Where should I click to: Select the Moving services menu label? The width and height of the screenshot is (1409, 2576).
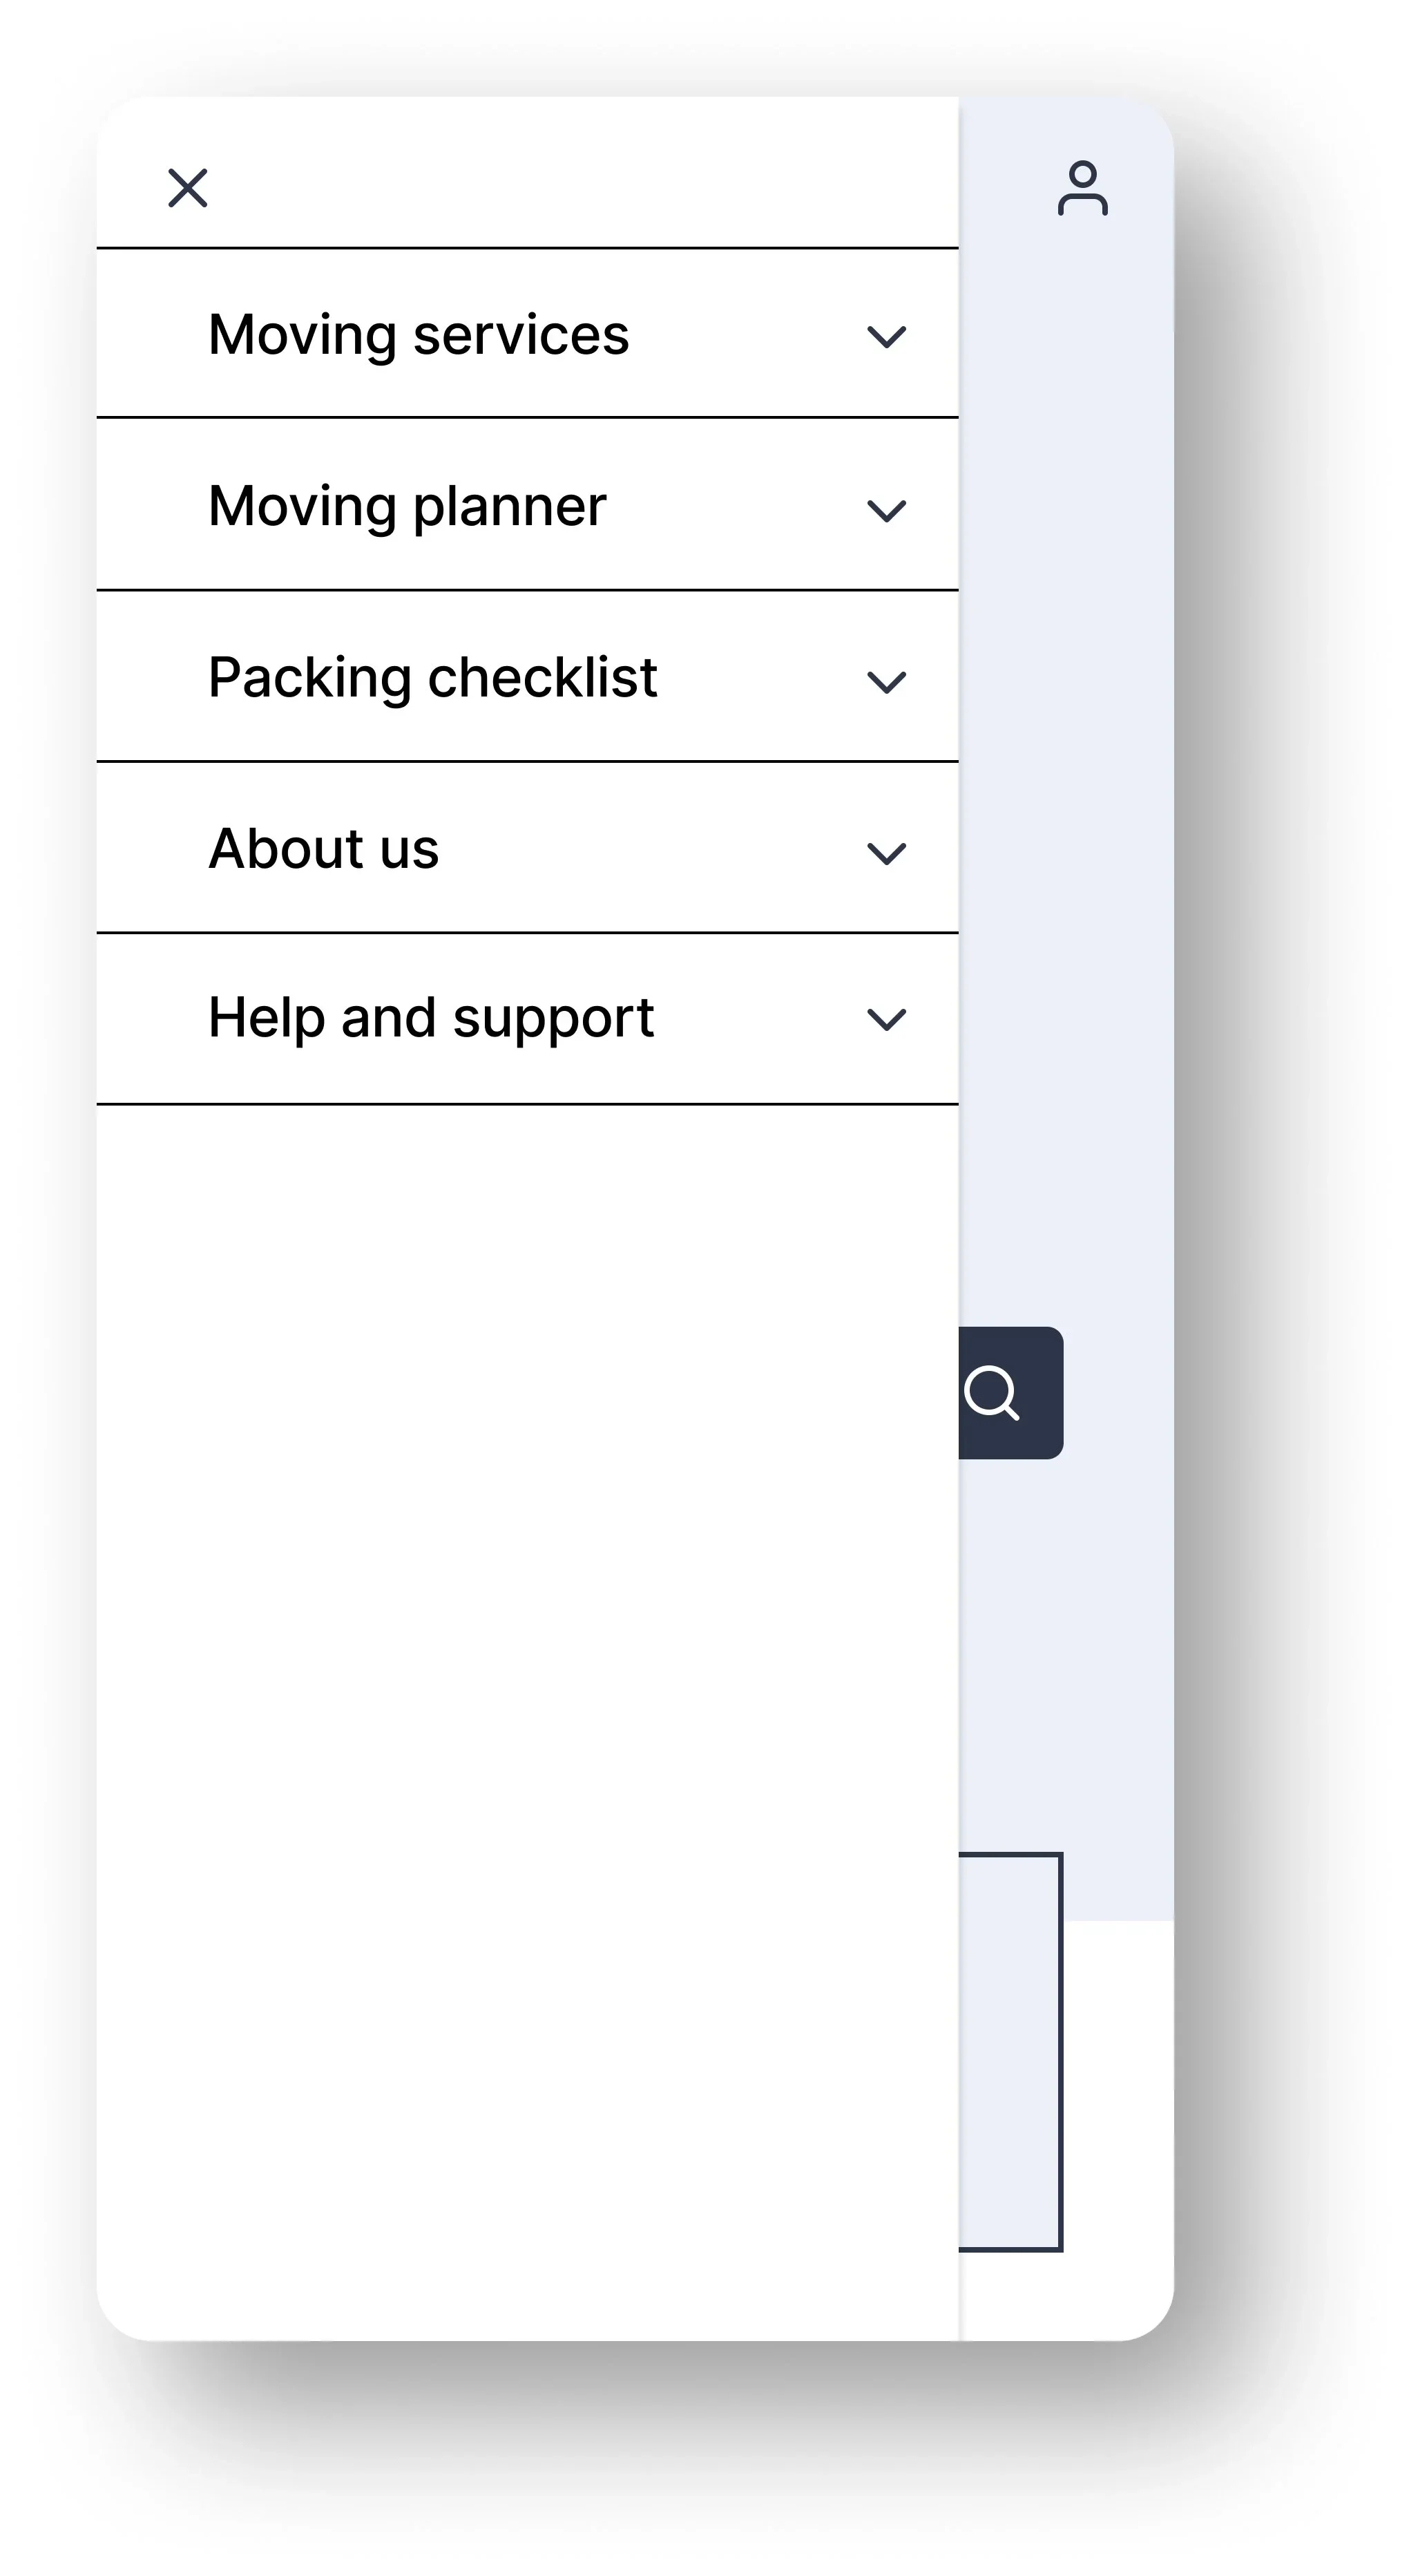[419, 334]
